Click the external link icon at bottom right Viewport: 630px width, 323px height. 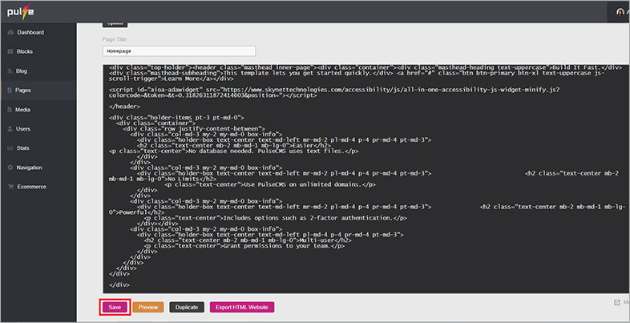tap(616, 302)
